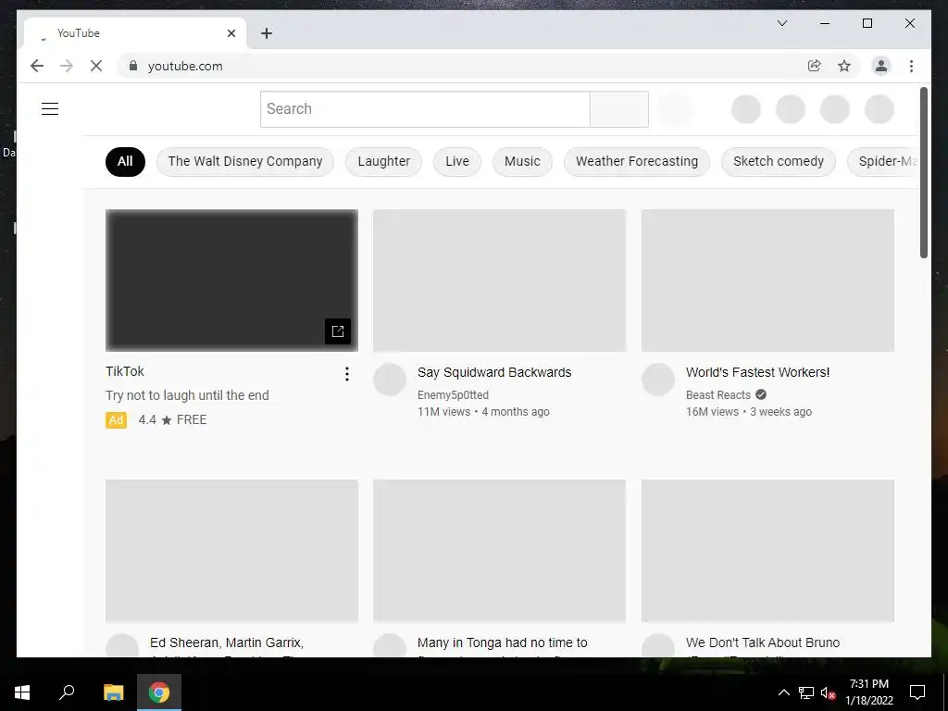Select the Laughter filter chip
This screenshot has width=948, height=711.
(383, 161)
